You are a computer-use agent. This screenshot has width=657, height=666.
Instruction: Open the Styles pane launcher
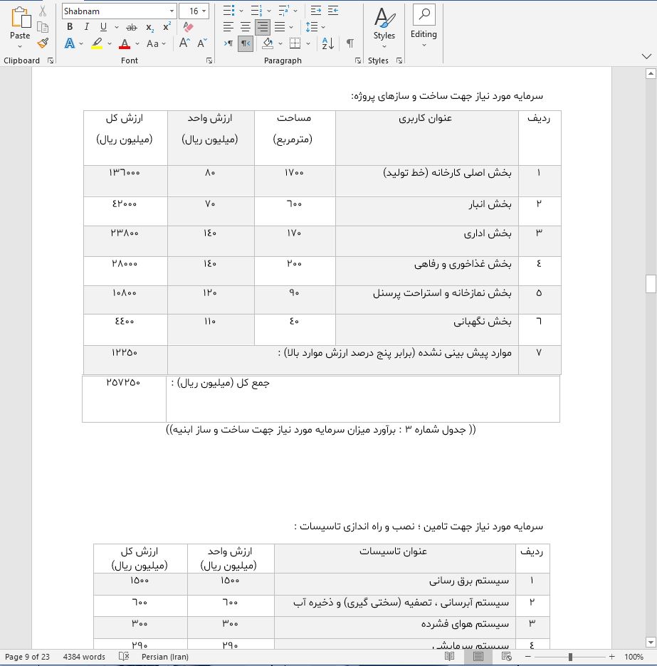coord(399,60)
